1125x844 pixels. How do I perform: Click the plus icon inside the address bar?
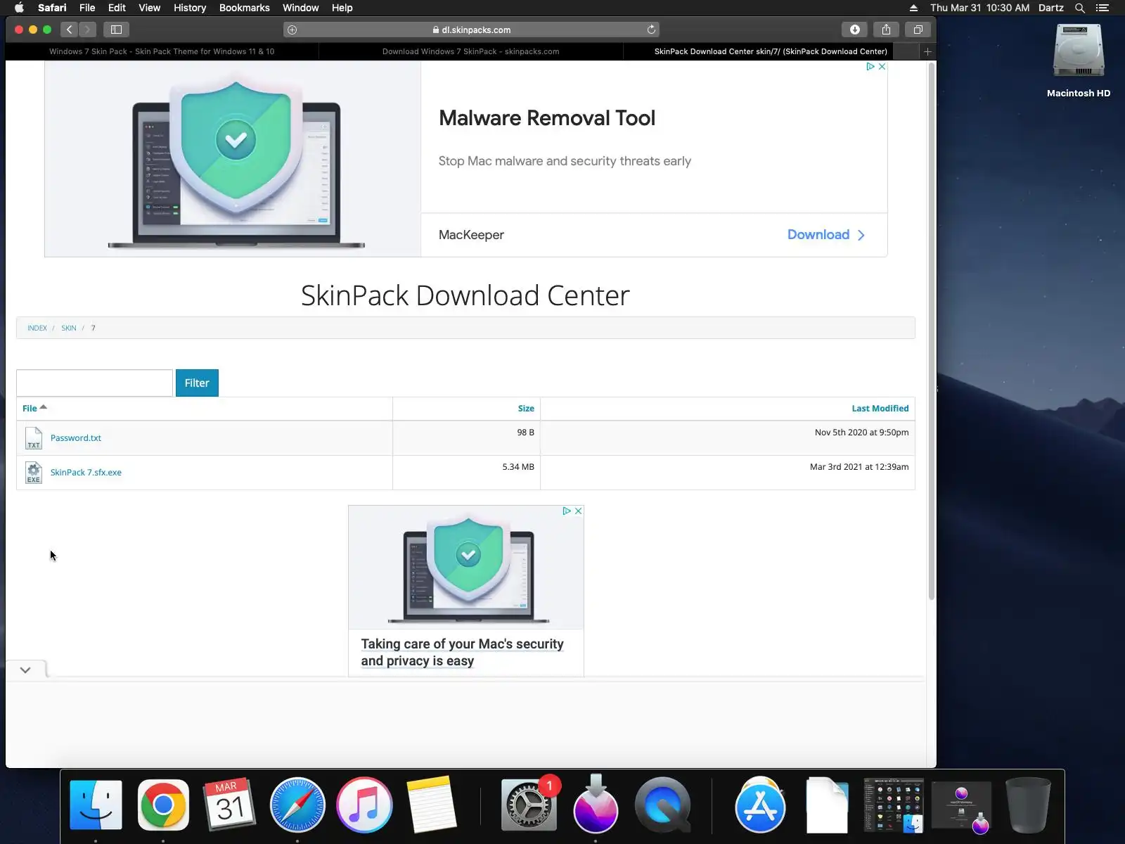292,30
